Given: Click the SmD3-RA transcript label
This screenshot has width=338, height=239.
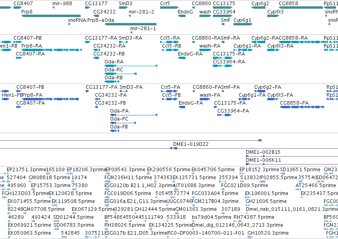Looking at the screenshot, I should pos(130,38).
